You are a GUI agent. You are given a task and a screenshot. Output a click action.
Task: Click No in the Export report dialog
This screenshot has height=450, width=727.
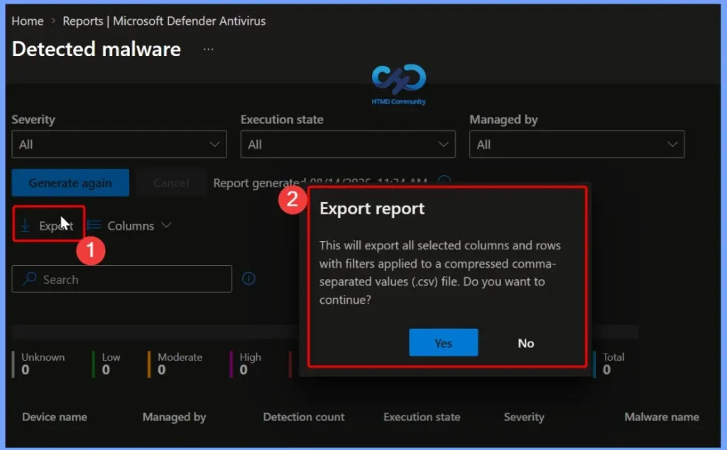coord(526,343)
